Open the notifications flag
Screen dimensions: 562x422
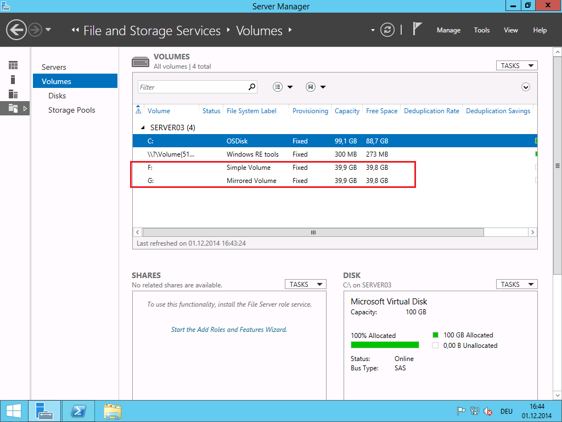(417, 29)
